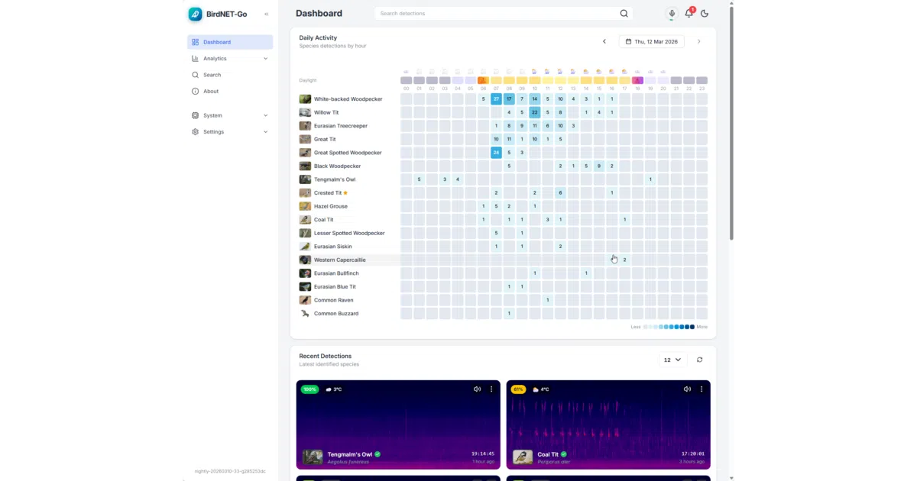Screen dimensions: 917x481
Task: Open the 12 detections count dropdown
Action: (672, 360)
